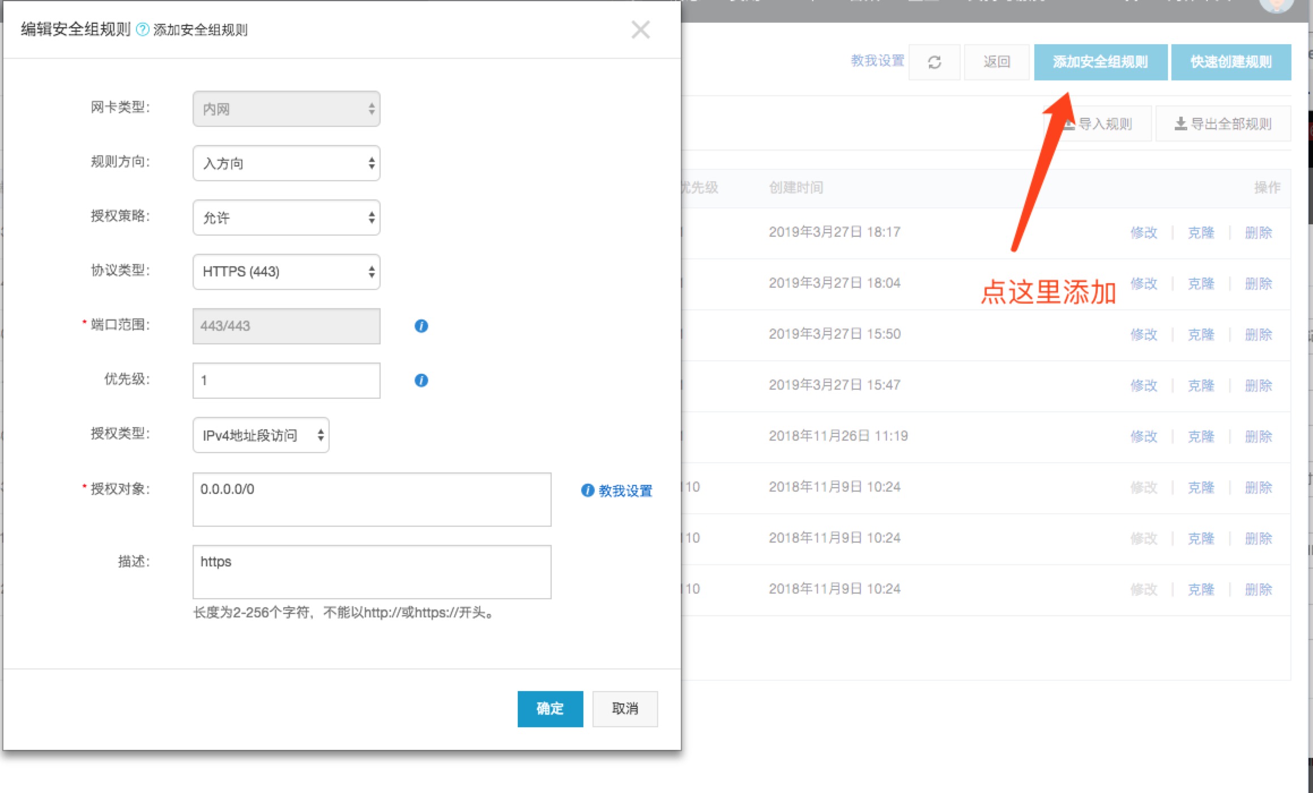Click 修改 for rule created 2019年3月27日 18:17
This screenshot has height=793, width=1313.
click(1144, 232)
